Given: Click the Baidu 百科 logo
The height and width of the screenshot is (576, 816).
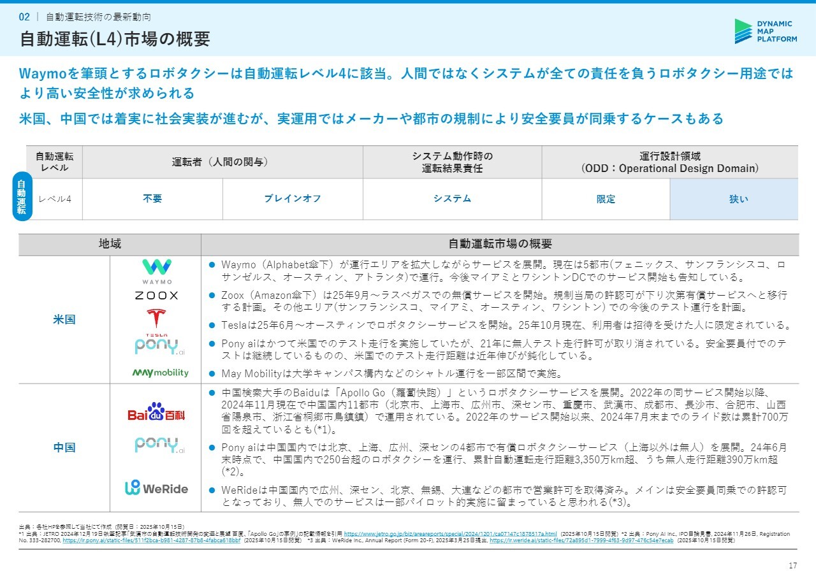Looking at the screenshot, I should tap(156, 413).
